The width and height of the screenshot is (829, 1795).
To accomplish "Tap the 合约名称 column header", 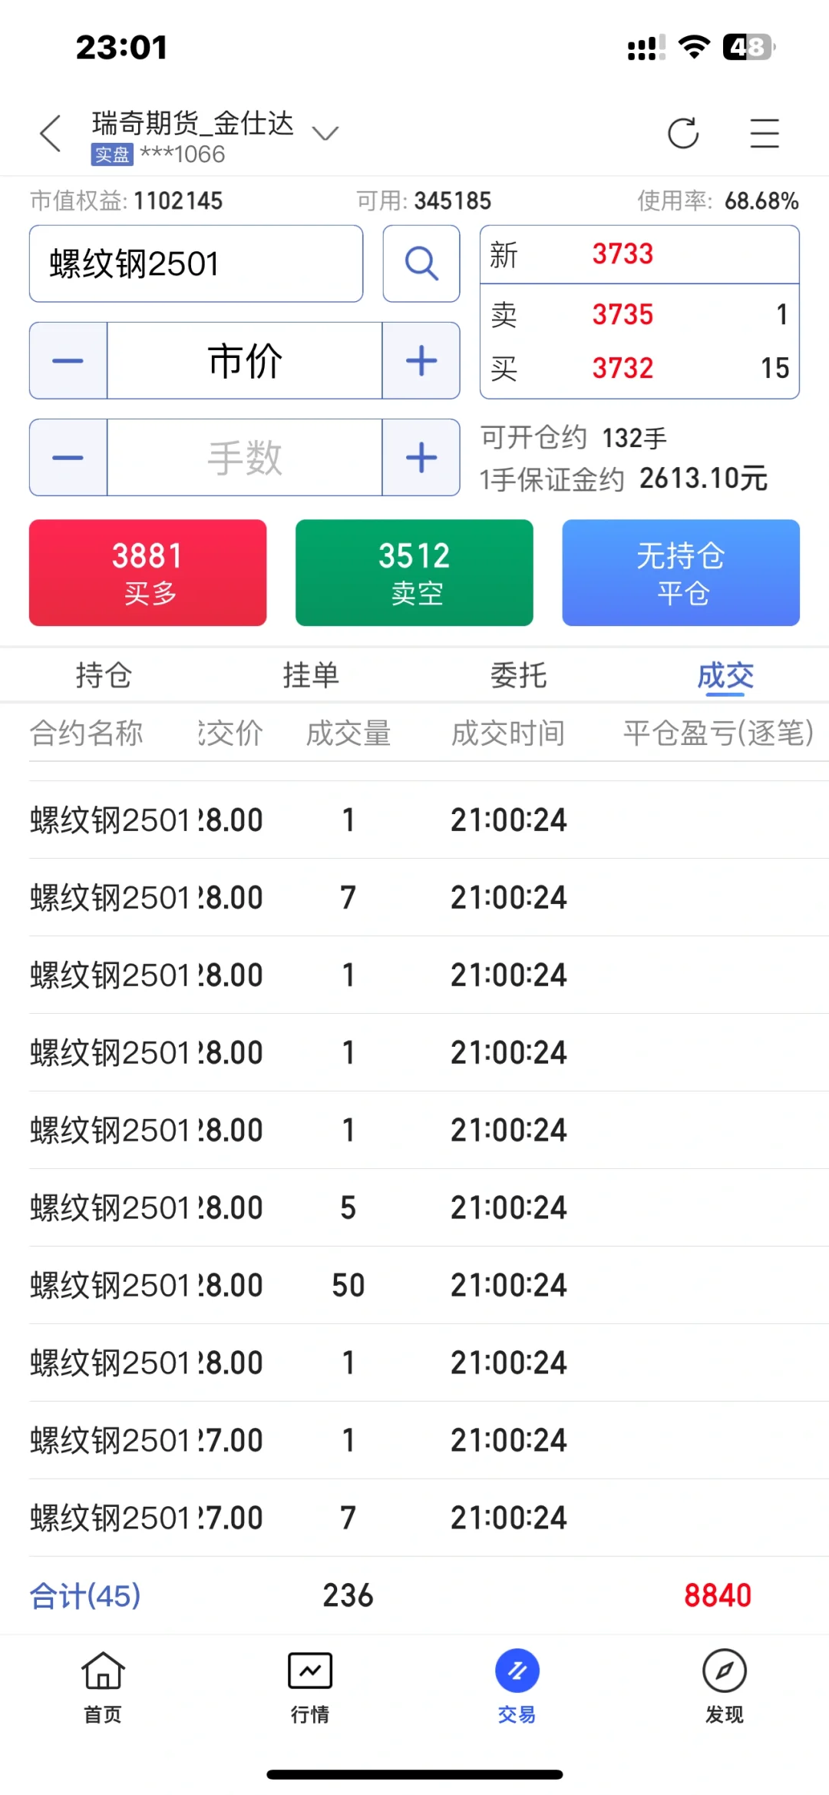I will (86, 733).
